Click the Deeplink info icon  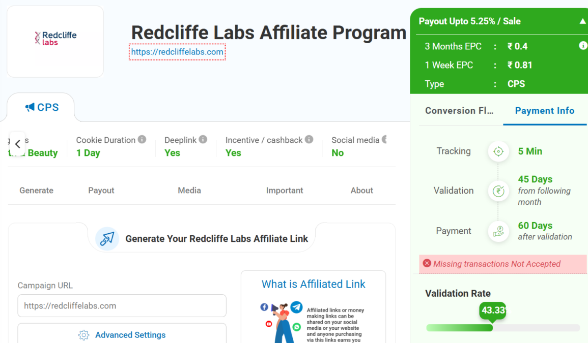coord(203,139)
